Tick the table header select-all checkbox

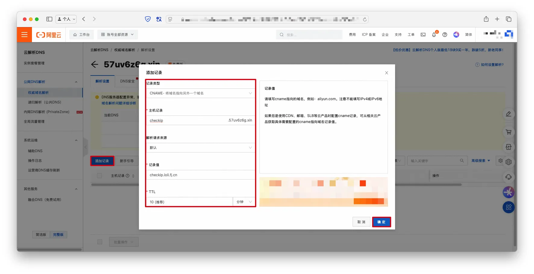pyautogui.click(x=99, y=176)
